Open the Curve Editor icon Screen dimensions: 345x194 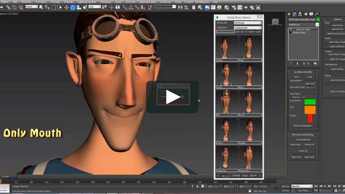213,7
